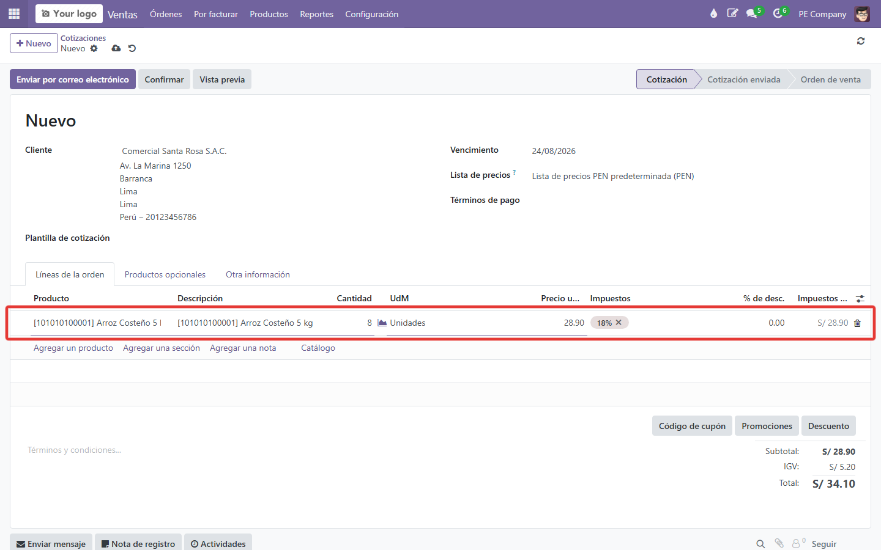The width and height of the screenshot is (881, 550).
Task: Click the Promociones button
Action: coord(767,426)
